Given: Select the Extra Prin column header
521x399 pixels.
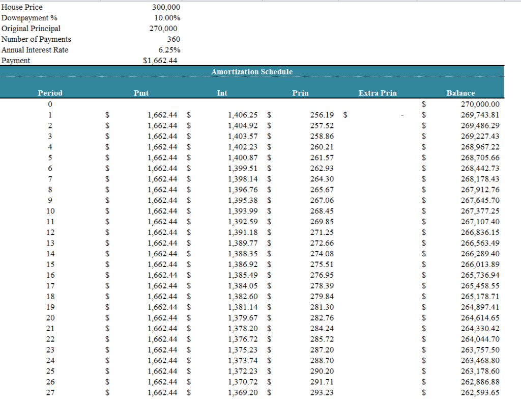Looking at the screenshot, I should pyautogui.click(x=378, y=93).
